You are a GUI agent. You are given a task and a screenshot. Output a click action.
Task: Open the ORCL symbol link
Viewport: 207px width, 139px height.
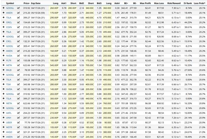[x=9, y=22]
